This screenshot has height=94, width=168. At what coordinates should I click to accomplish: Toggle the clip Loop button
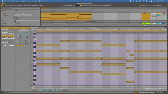tap(8, 36)
